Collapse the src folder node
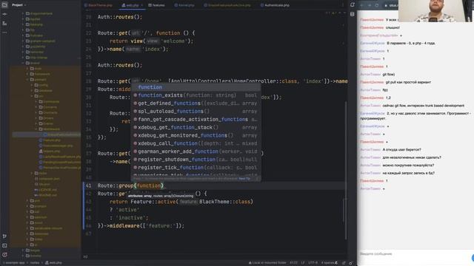474x266 pixels. (32, 96)
